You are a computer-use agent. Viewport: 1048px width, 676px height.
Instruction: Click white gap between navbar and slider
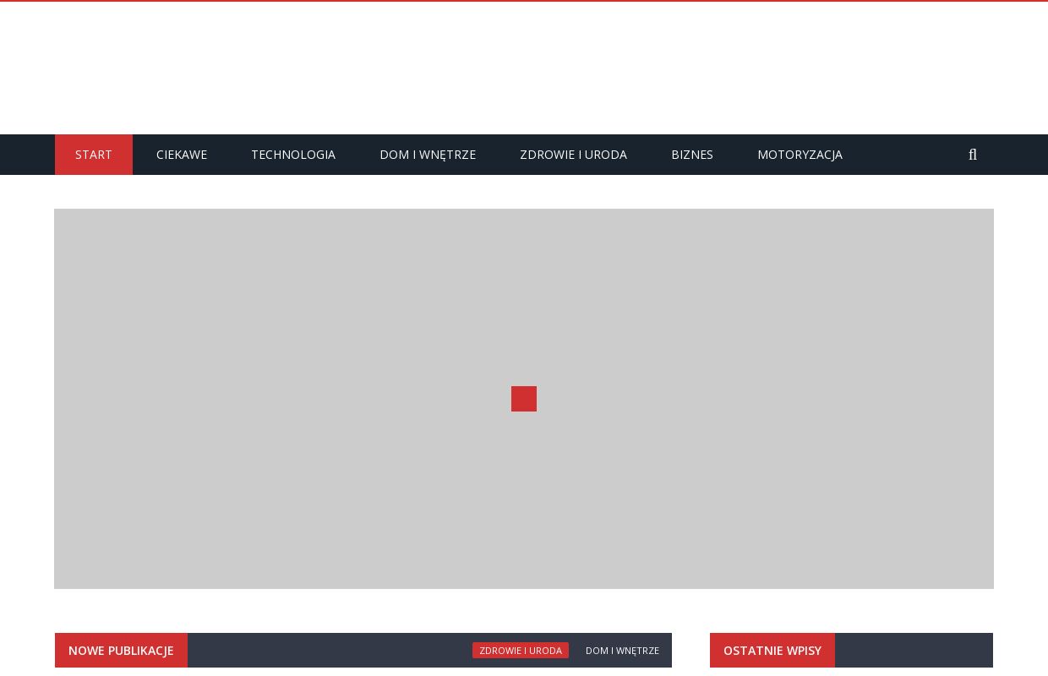click(x=524, y=192)
